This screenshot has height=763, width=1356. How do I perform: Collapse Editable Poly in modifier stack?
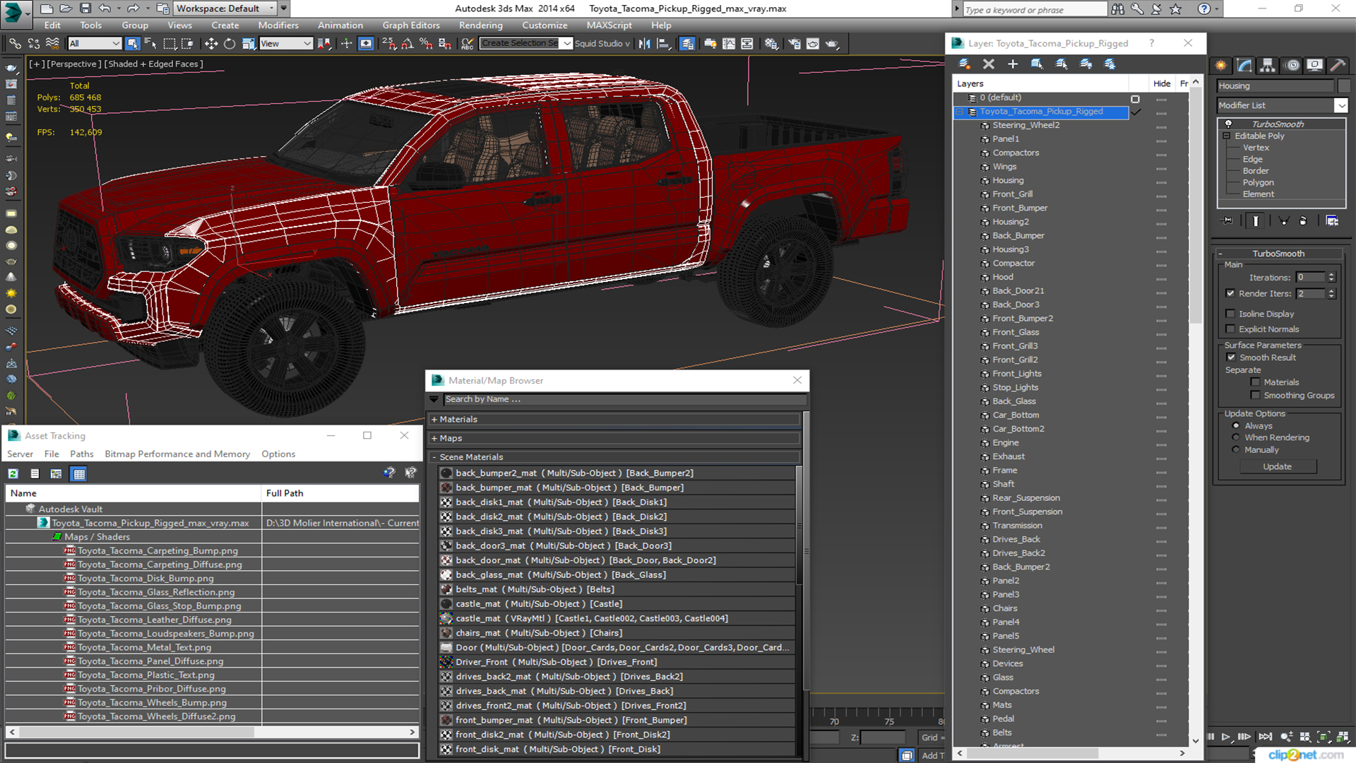1227,136
